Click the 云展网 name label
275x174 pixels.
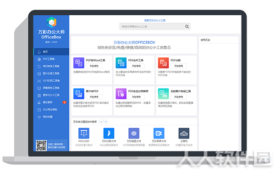coord(184,141)
